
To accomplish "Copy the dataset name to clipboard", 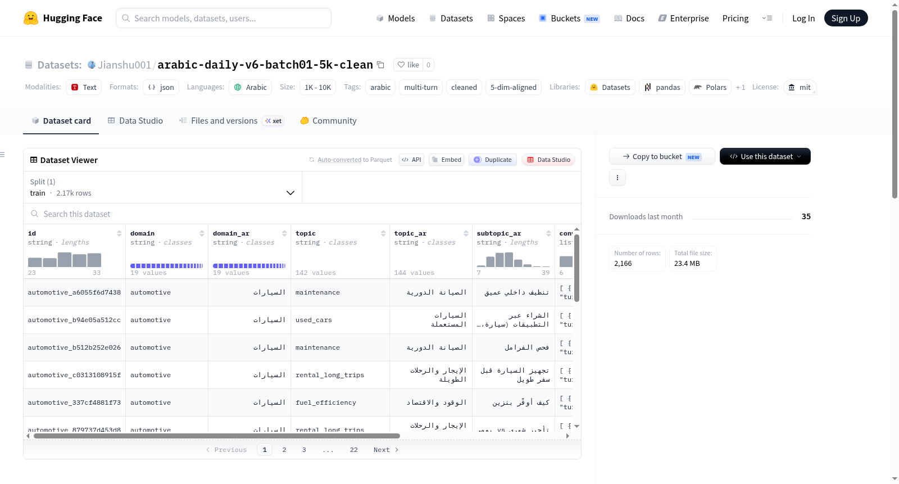I will click(380, 65).
